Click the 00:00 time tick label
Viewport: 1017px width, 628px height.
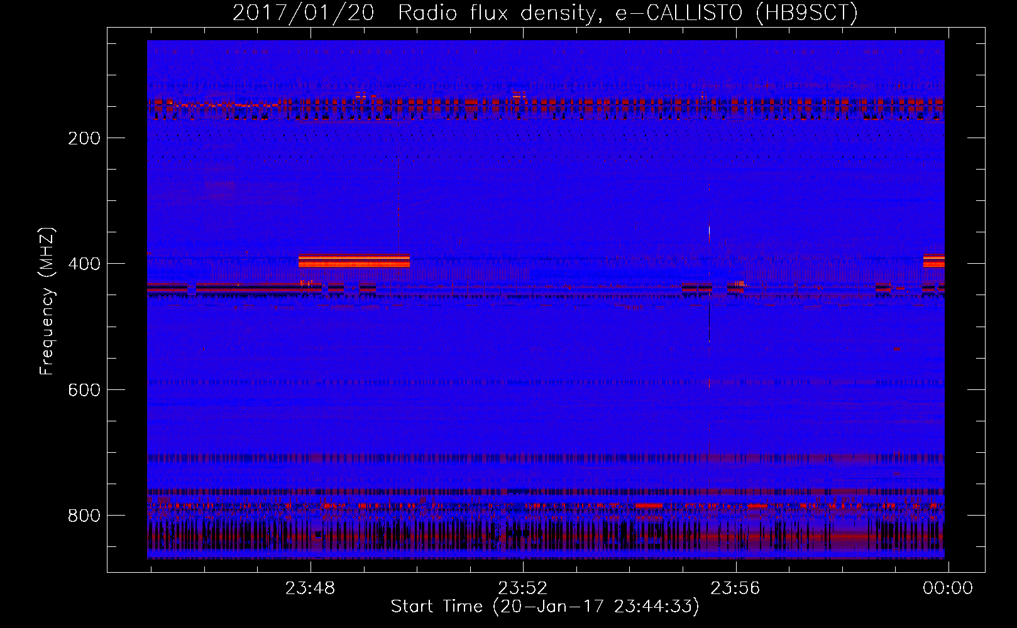click(x=948, y=588)
